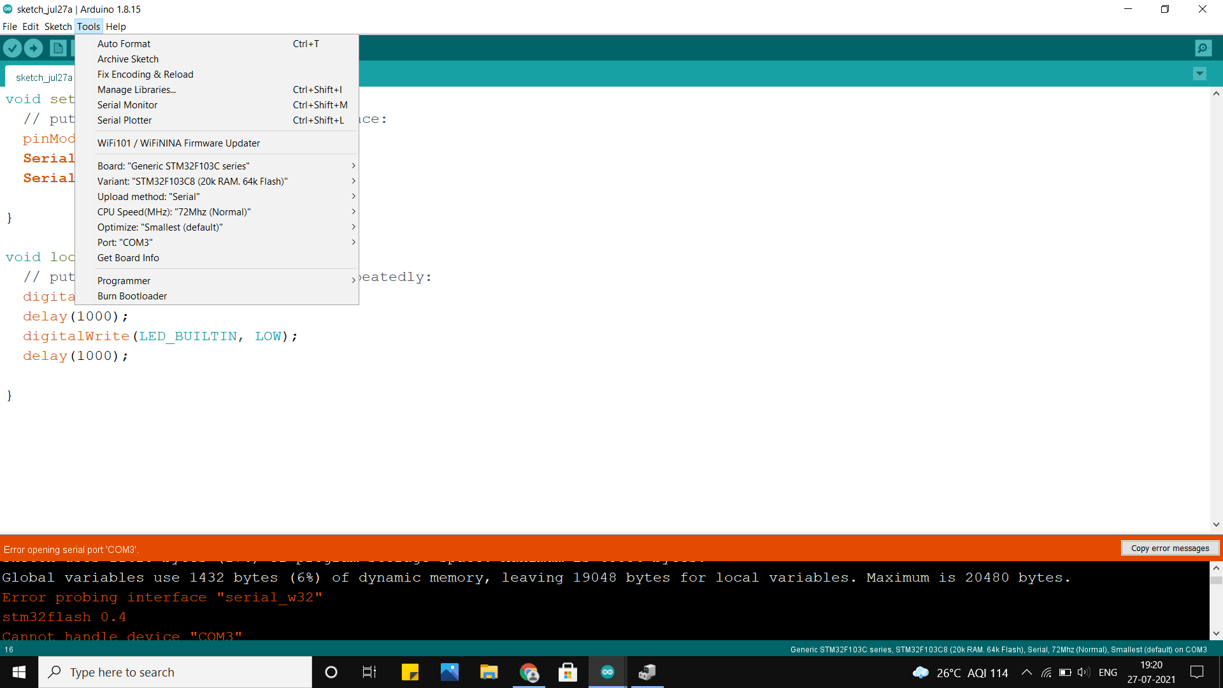
Task: Open the Windows Start menu
Action: (18, 672)
